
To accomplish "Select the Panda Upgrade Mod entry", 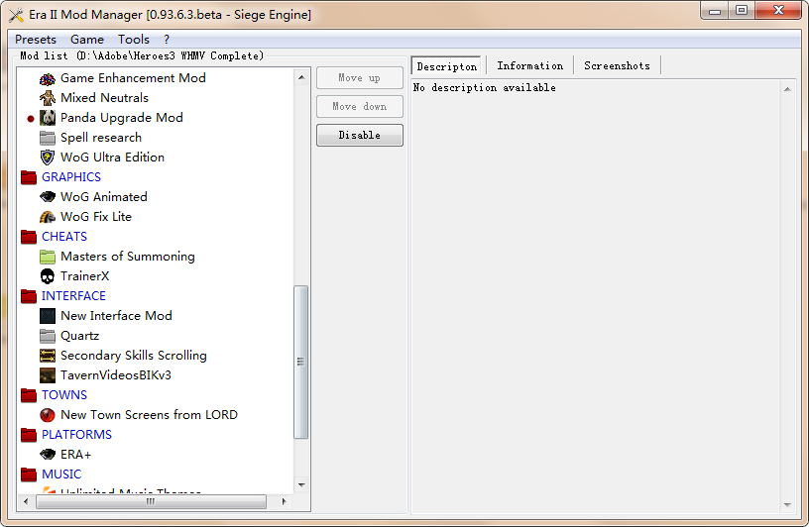I will coord(122,118).
